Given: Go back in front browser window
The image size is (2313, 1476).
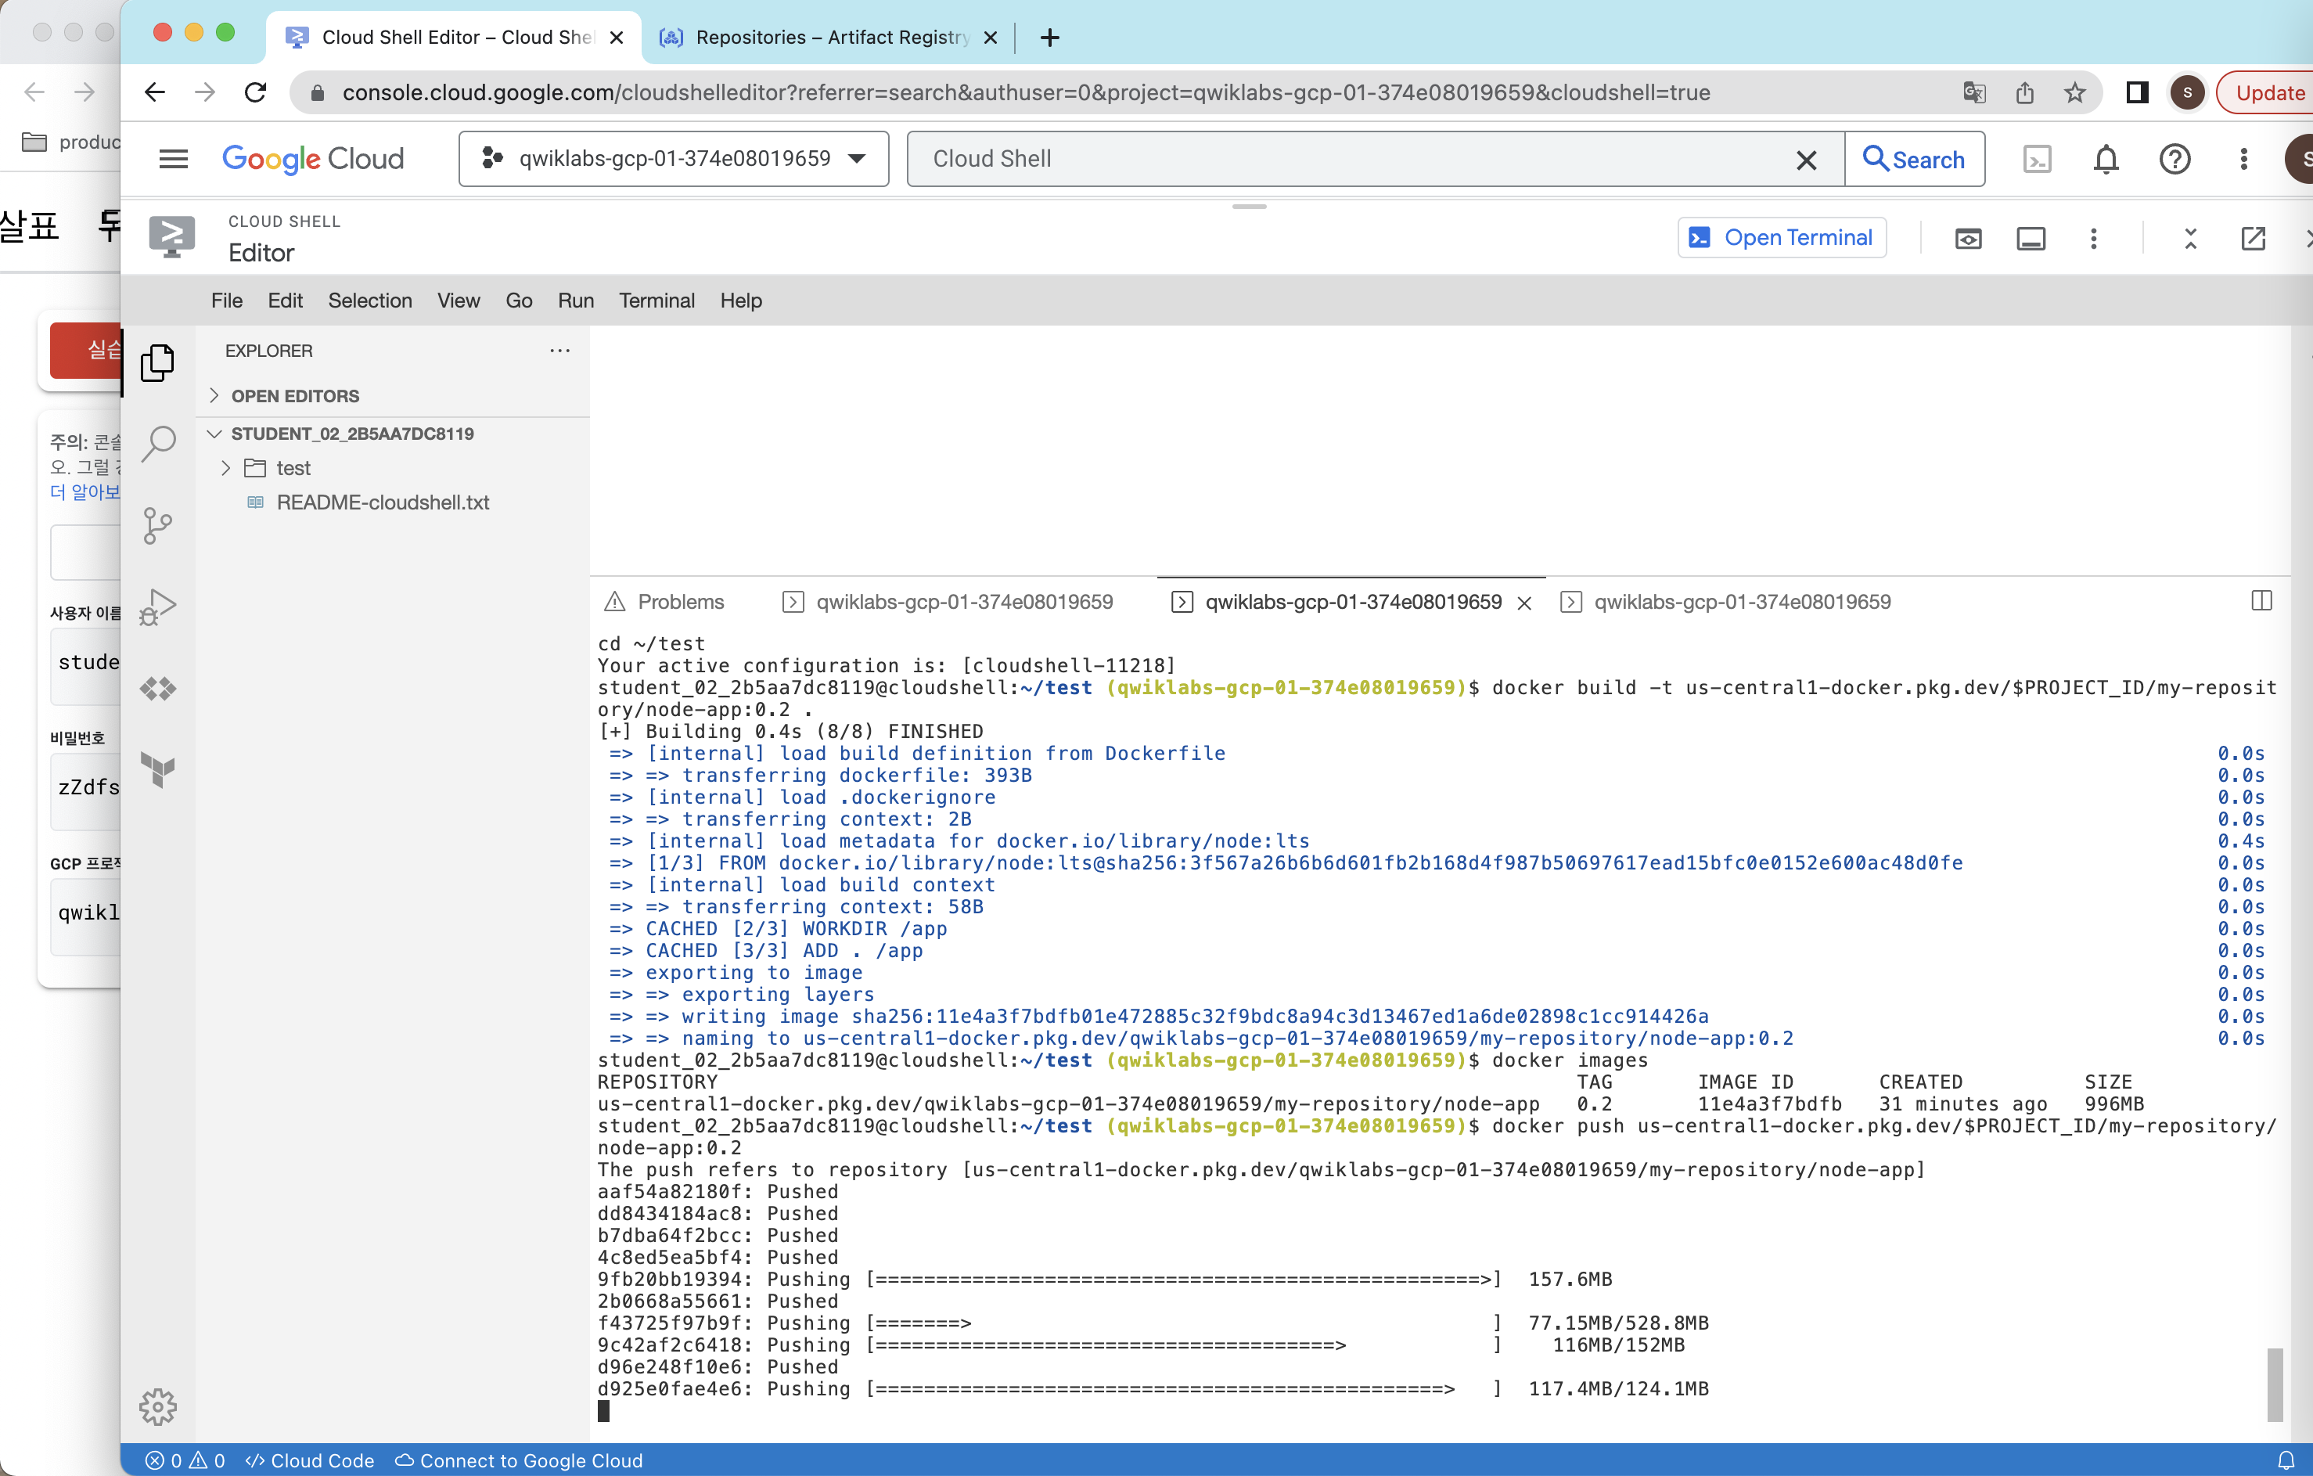Looking at the screenshot, I should pyautogui.click(x=155, y=92).
